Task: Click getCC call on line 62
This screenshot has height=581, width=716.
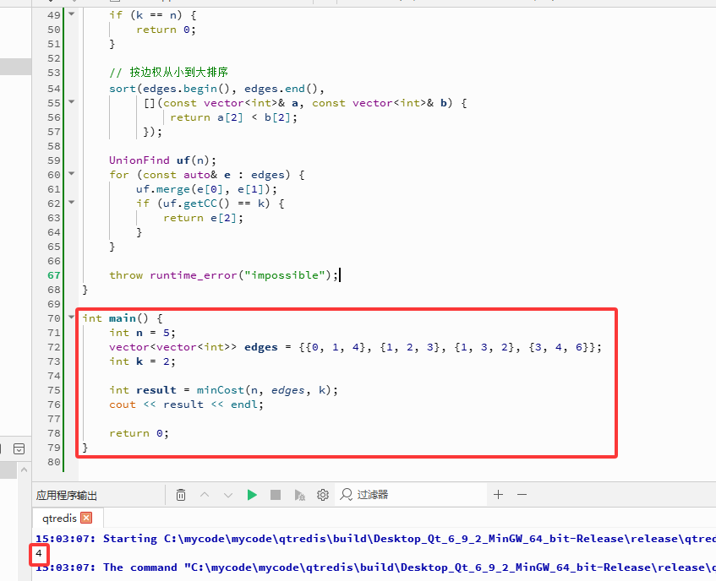Action: 200,204
